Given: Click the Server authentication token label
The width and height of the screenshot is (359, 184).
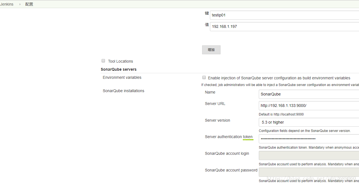Looking at the screenshot, I should click(229, 137).
